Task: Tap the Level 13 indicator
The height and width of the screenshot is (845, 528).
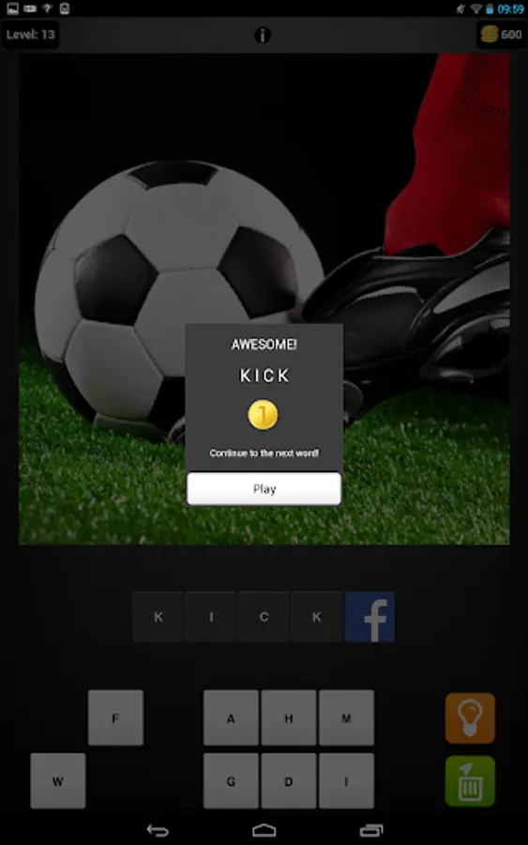Action: [x=30, y=35]
